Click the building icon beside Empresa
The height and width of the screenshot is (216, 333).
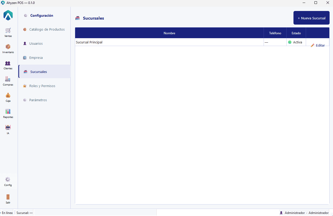tap(25, 58)
